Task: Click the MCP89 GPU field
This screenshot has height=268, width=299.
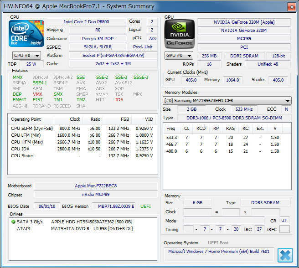Action: click(x=244, y=39)
